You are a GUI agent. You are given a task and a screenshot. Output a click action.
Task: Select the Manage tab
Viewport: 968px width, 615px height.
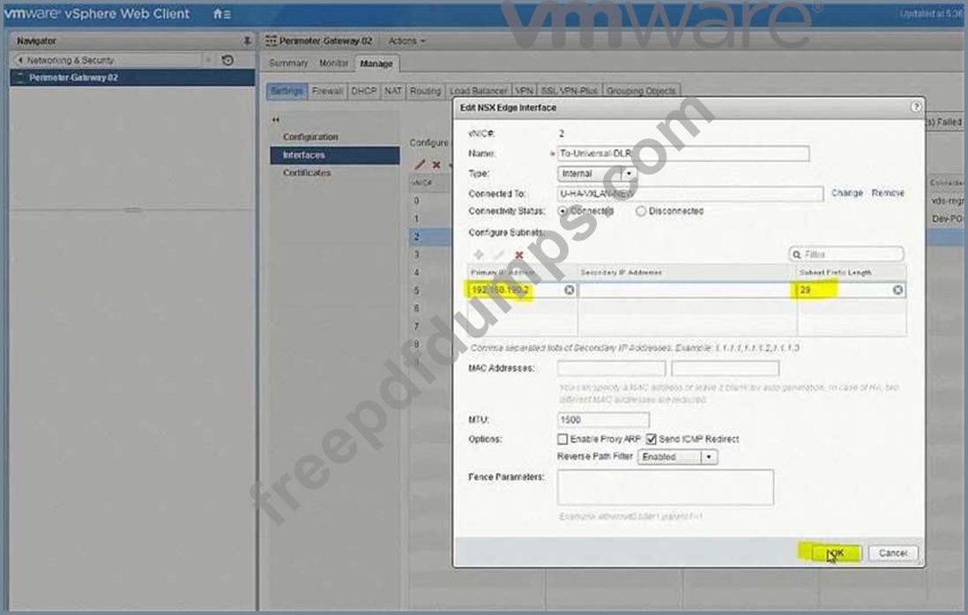(376, 63)
